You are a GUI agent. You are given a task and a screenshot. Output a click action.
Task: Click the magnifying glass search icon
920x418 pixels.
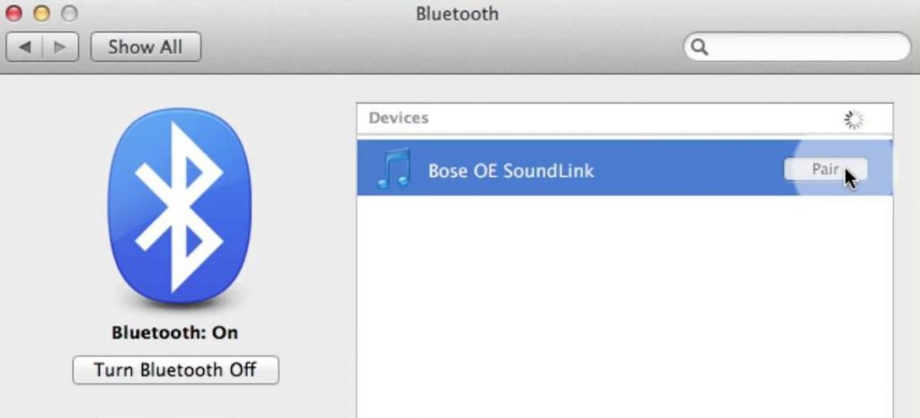[699, 47]
